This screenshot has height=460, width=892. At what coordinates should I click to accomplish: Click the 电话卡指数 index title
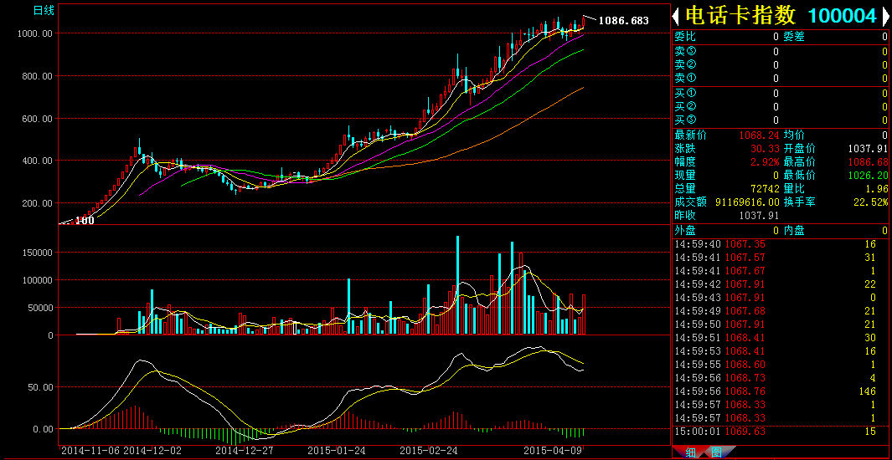740,15
